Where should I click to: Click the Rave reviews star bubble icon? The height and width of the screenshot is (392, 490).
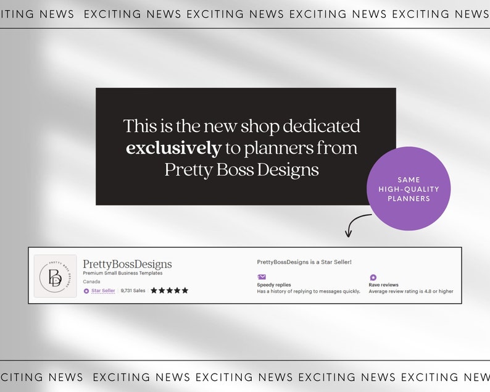tap(373, 277)
